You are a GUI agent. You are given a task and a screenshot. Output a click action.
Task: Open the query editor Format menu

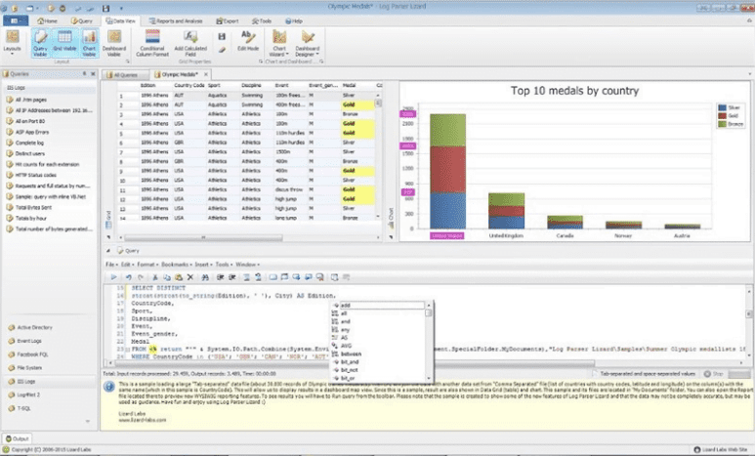(147, 265)
